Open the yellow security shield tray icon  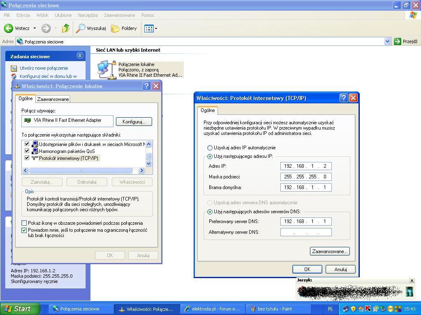point(353,309)
